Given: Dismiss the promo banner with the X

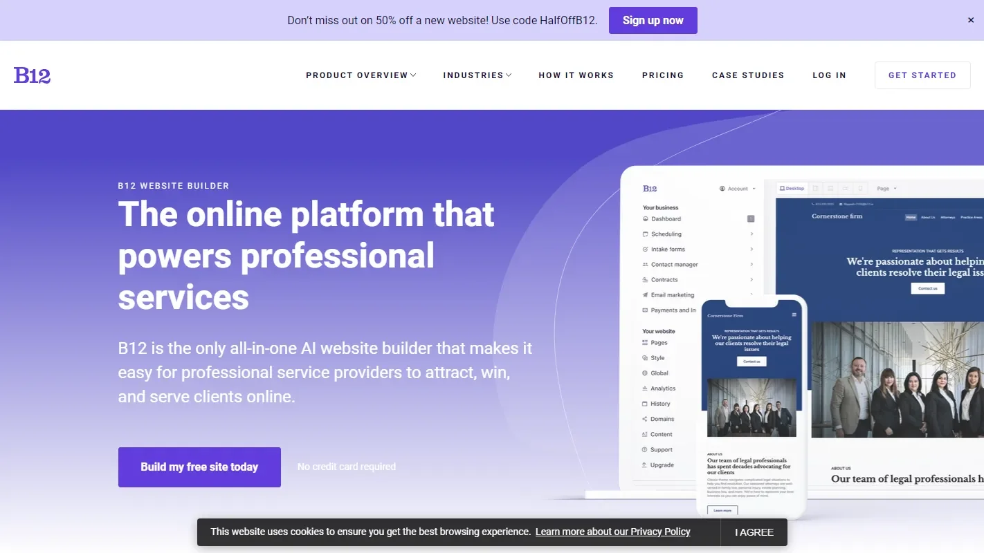Looking at the screenshot, I should tap(970, 20).
